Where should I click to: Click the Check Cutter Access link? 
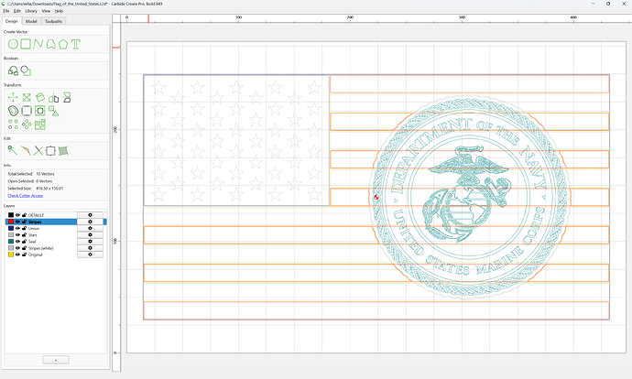tap(26, 196)
